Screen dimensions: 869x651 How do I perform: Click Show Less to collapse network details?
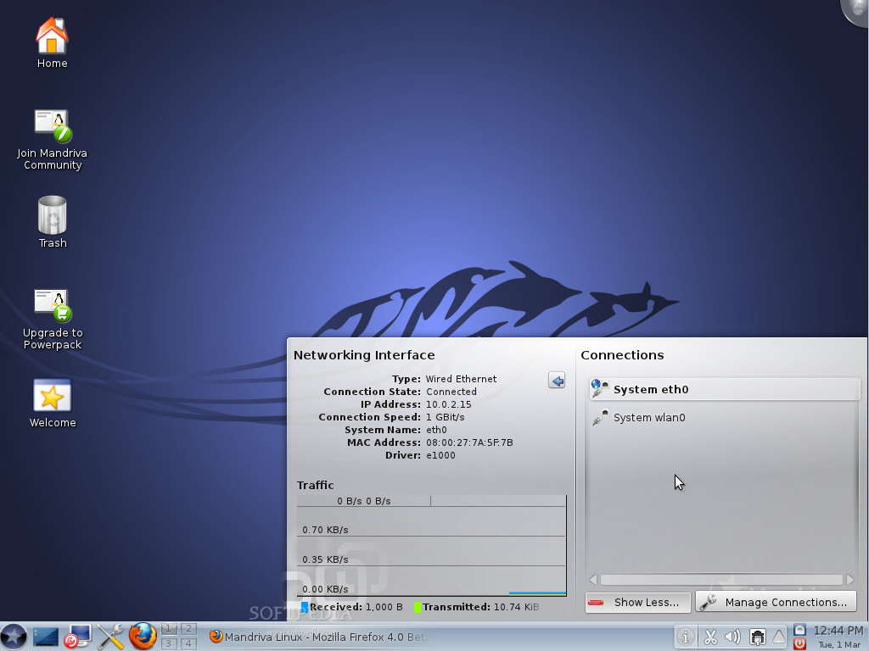click(637, 602)
